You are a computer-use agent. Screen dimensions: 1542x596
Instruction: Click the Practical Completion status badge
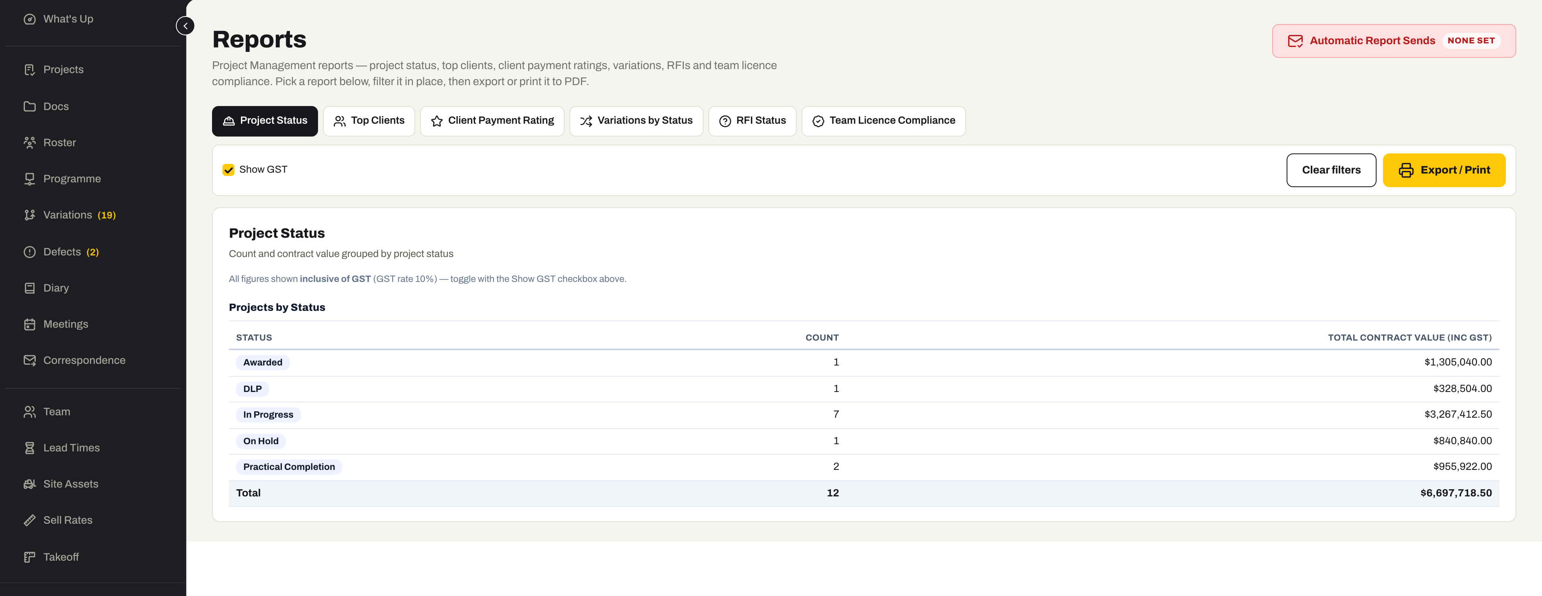(x=289, y=467)
